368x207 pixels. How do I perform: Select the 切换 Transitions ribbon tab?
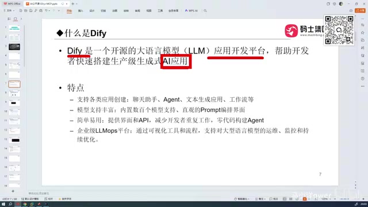(x=103, y=11)
